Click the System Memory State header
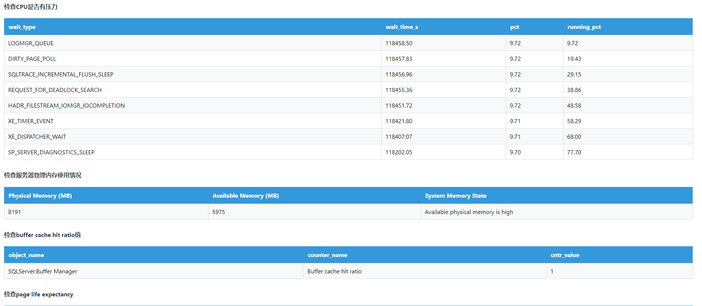The height and width of the screenshot is (306, 702). point(557,195)
